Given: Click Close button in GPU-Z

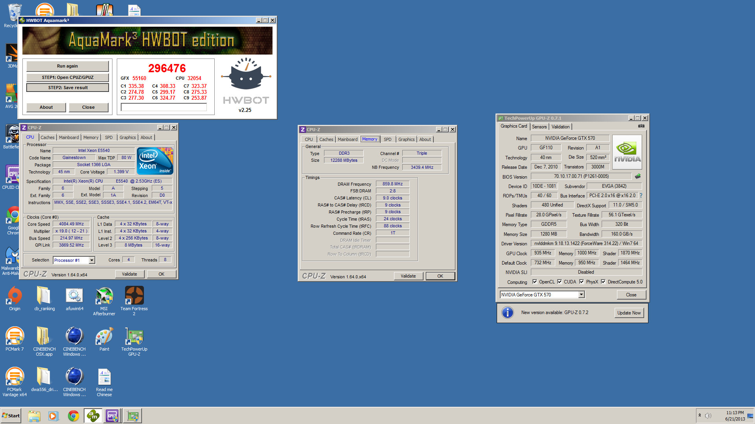Looking at the screenshot, I should point(631,295).
